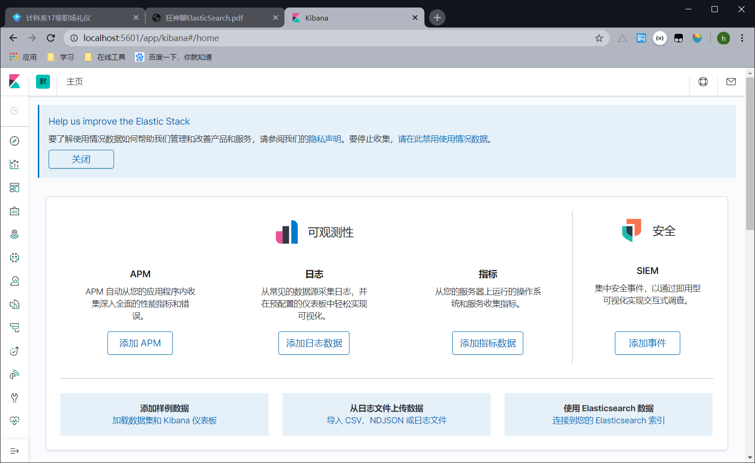
Task: Click 请在此禁用使用情况数据 link
Action: click(x=443, y=139)
